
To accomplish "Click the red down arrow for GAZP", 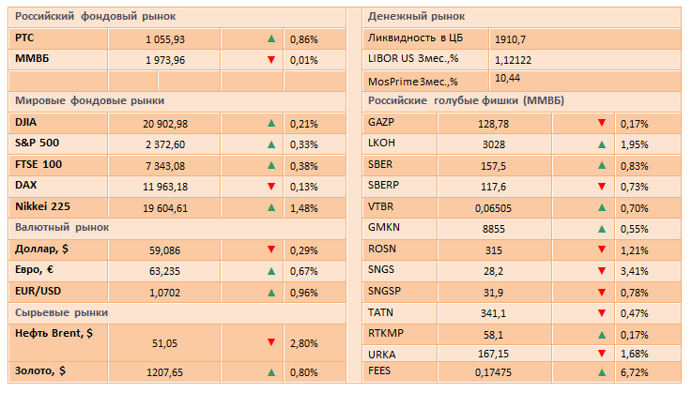I will pos(601,123).
